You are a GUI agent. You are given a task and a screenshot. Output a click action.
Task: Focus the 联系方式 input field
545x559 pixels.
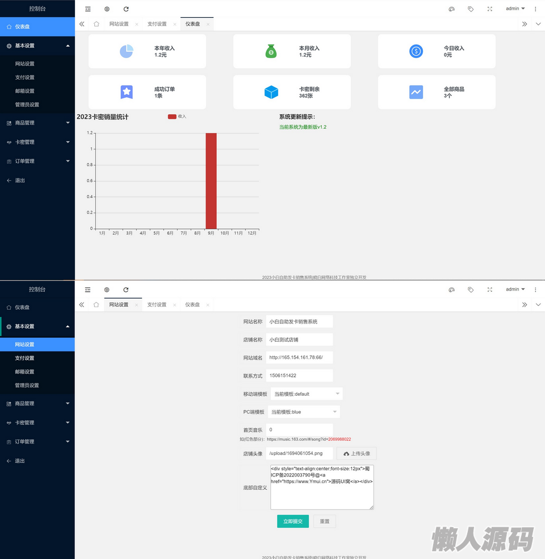click(x=299, y=375)
